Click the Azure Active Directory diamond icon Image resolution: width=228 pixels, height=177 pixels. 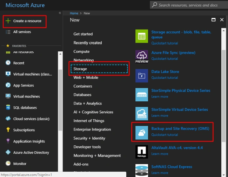[x=8, y=152]
